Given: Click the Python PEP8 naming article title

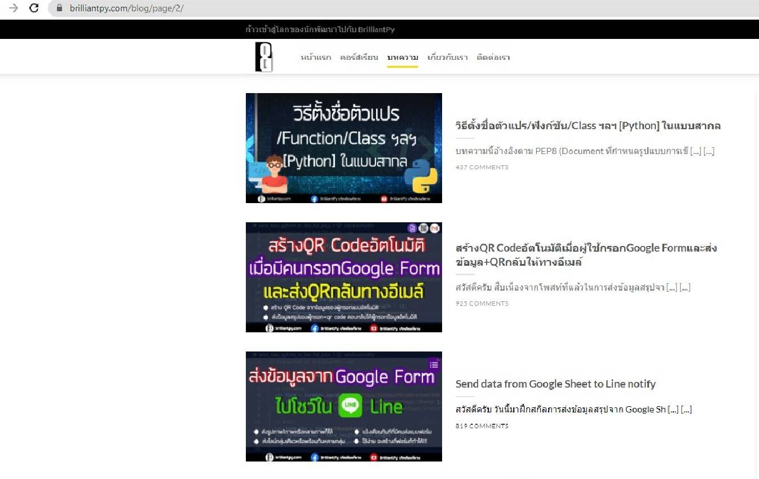Looking at the screenshot, I should [588, 125].
